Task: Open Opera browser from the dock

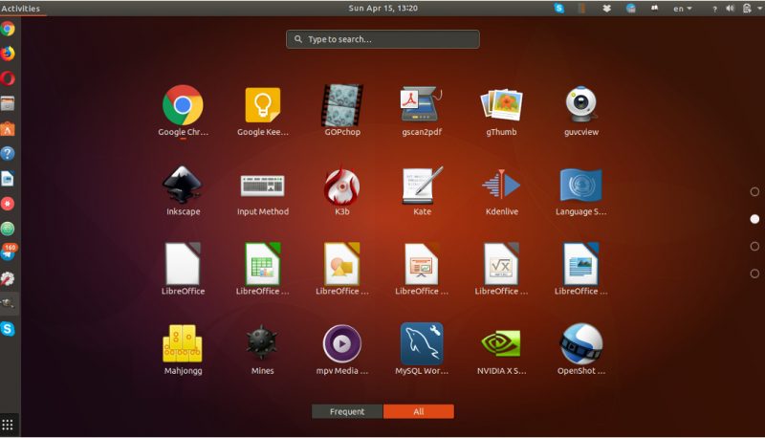Action: click(8, 78)
